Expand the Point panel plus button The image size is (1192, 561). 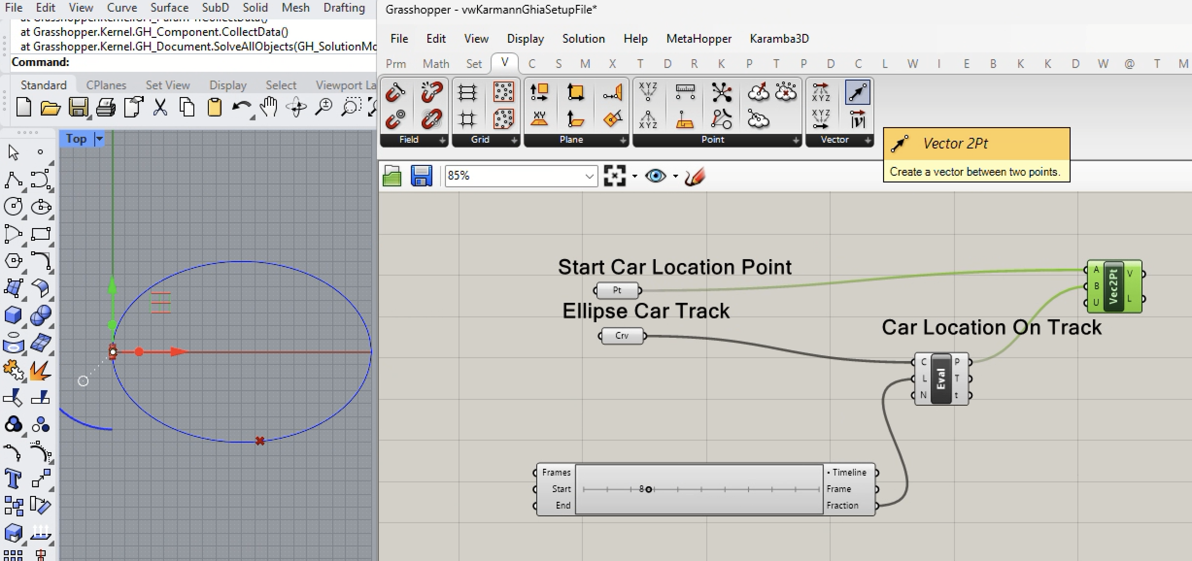[796, 140]
